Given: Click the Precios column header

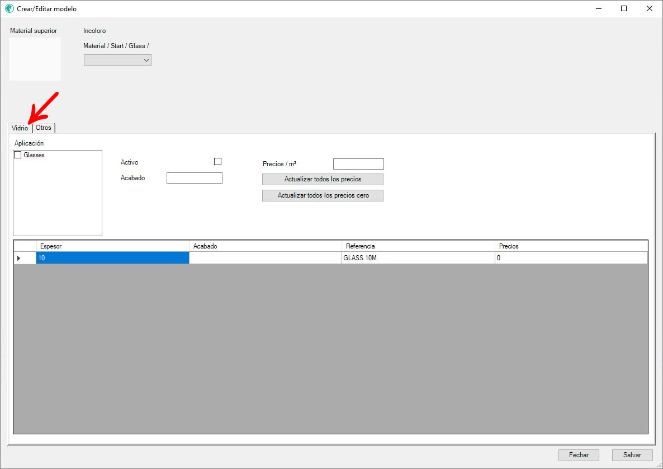Looking at the screenshot, I should 571,246.
